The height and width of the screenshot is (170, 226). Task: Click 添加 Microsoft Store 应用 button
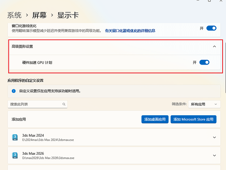[x=193, y=119]
